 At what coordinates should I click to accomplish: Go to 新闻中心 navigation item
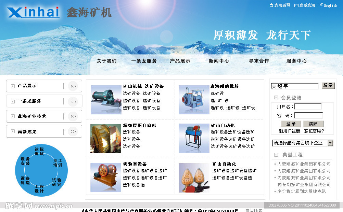point(219,61)
